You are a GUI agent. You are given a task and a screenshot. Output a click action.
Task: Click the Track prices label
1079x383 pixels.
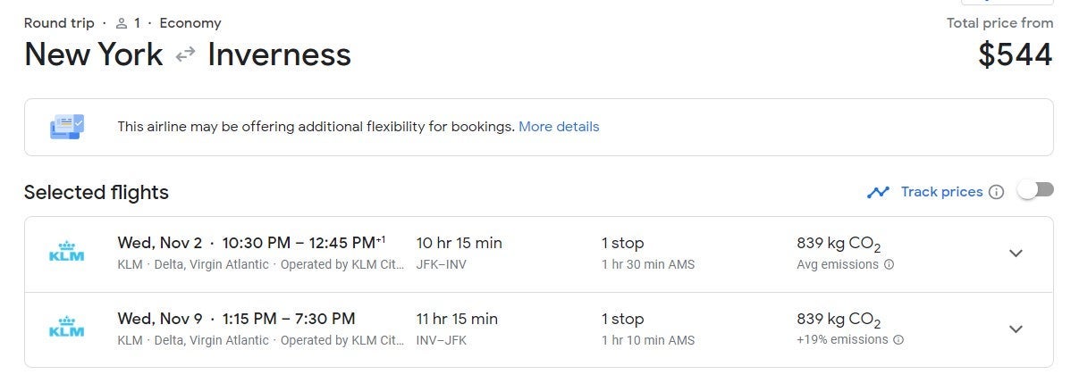941,192
